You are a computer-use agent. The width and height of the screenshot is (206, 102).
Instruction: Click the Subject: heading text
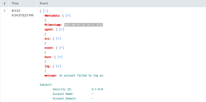(x=46, y=85)
